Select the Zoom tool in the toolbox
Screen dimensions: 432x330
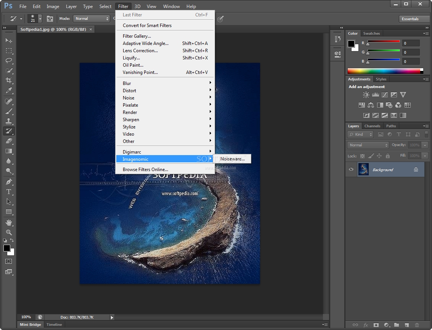[x=9, y=232]
